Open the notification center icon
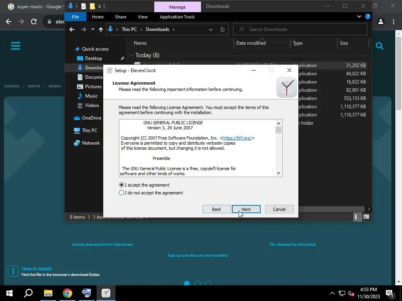The width and height of the screenshot is (402, 301). pyautogui.click(x=389, y=293)
